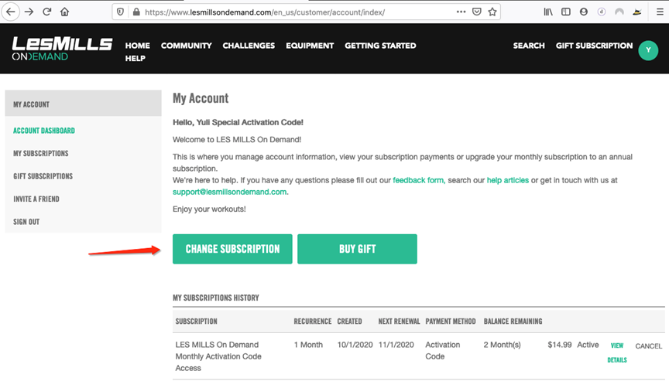
Task: Open GETTING STARTED nav item
Action: [380, 46]
